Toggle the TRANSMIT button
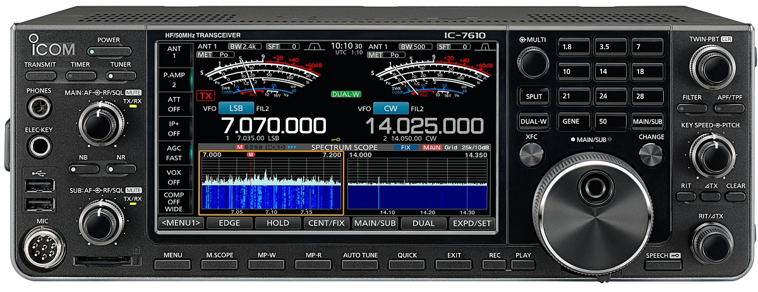 [x=40, y=76]
